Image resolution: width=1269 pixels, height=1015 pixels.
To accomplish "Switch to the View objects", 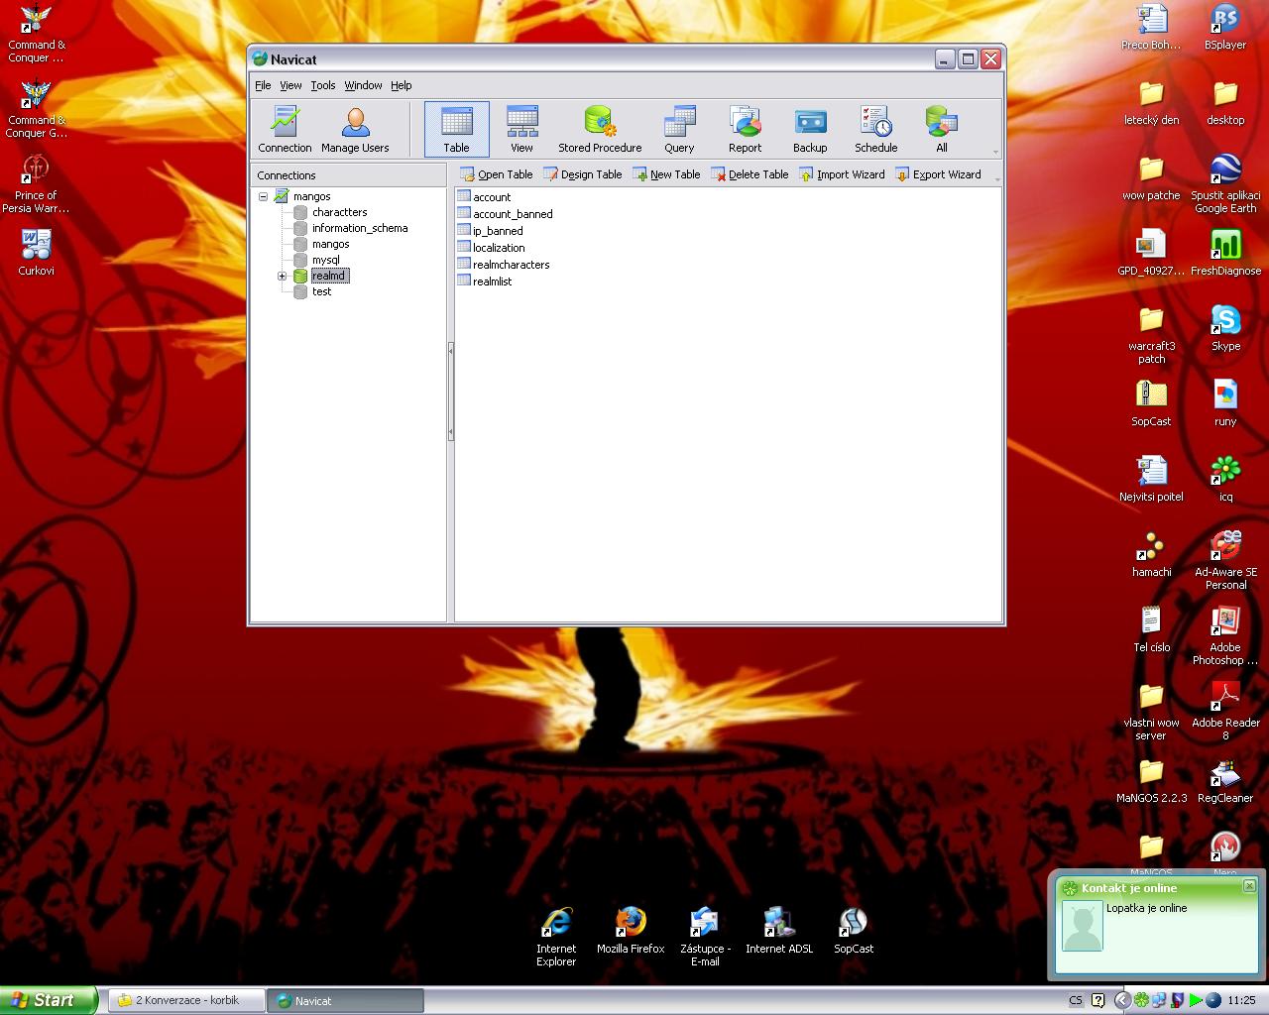I will (x=521, y=129).
